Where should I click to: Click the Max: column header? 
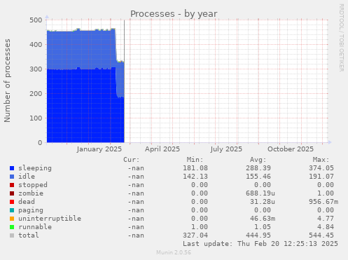coord(321,160)
